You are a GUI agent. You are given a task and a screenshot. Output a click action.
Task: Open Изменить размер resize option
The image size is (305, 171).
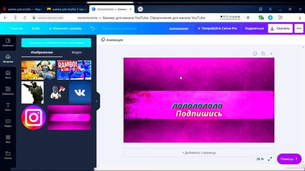coord(65,28)
